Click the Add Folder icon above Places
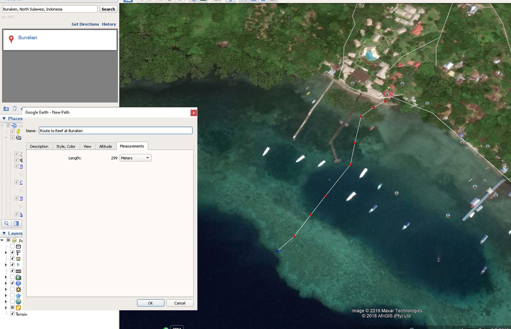Screen dimensions: 511x329 pos(6,109)
